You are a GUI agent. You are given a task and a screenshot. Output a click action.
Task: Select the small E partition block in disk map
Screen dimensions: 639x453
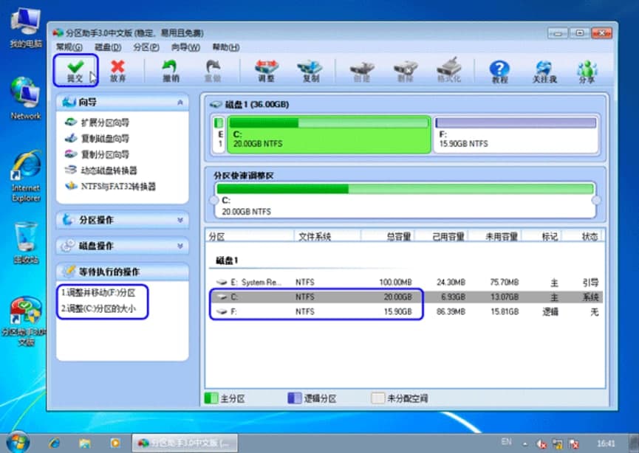(x=219, y=135)
